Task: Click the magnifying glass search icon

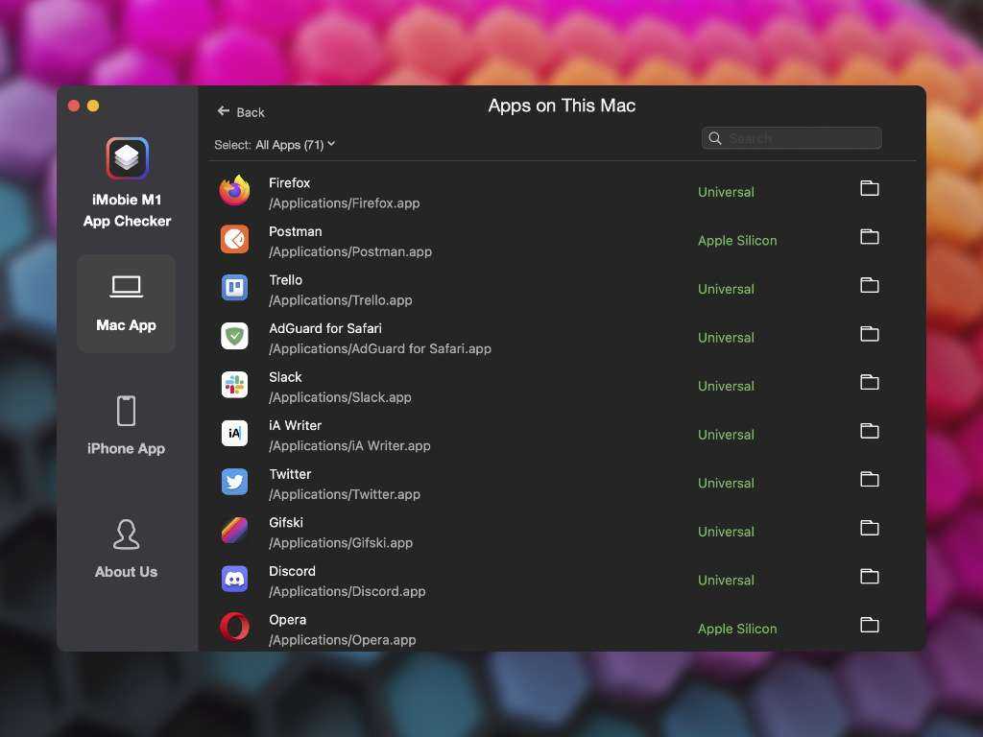Action: coord(715,138)
